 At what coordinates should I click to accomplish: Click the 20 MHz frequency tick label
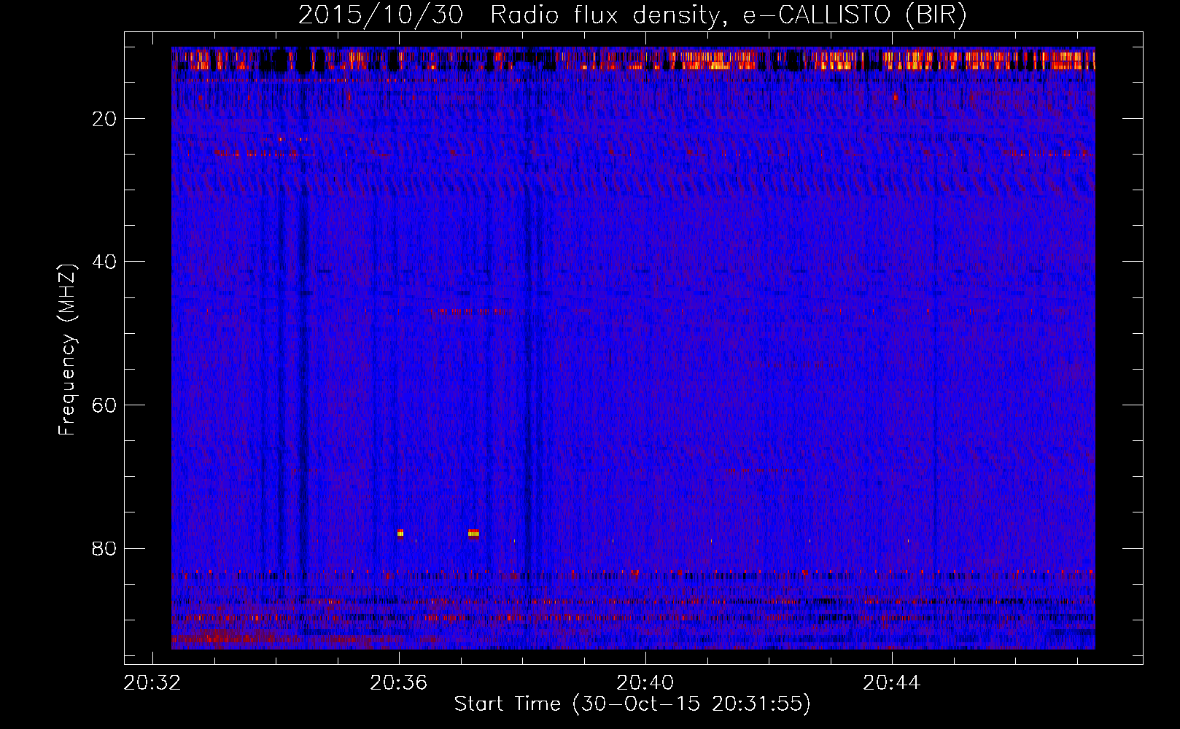[x=104, y=119]
